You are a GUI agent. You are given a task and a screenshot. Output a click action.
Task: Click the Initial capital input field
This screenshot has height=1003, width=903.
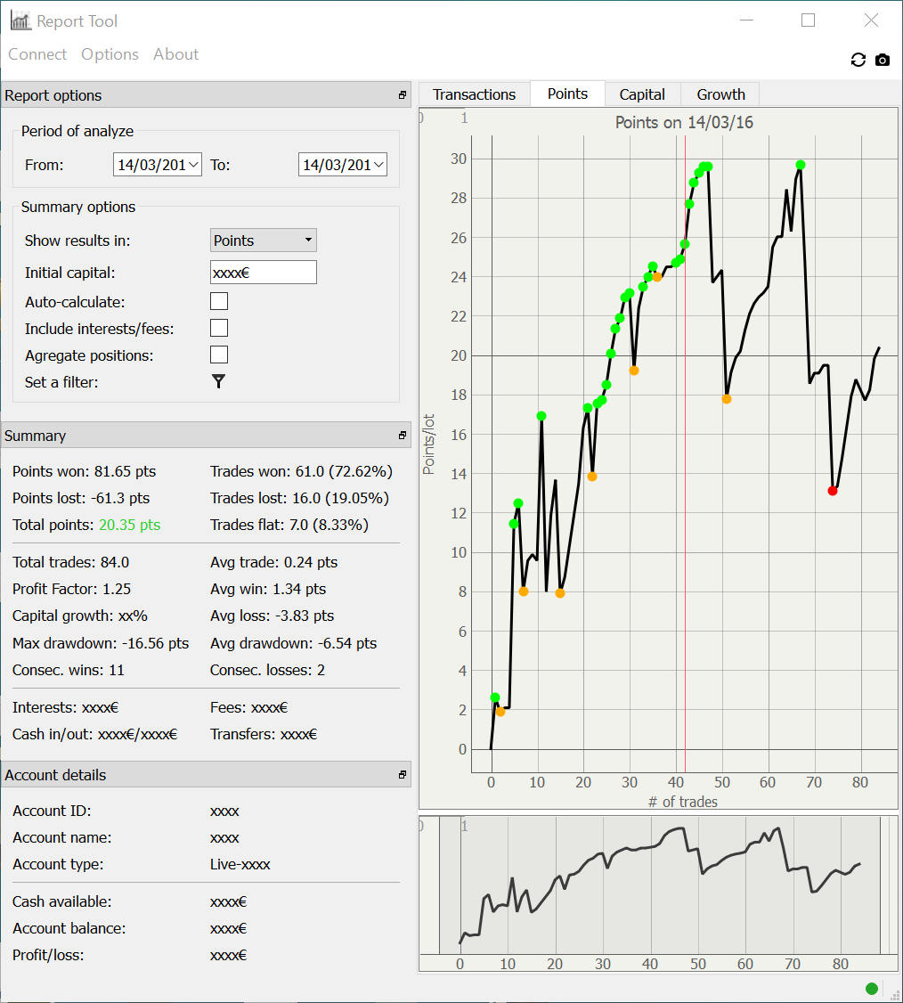point(264,273)
